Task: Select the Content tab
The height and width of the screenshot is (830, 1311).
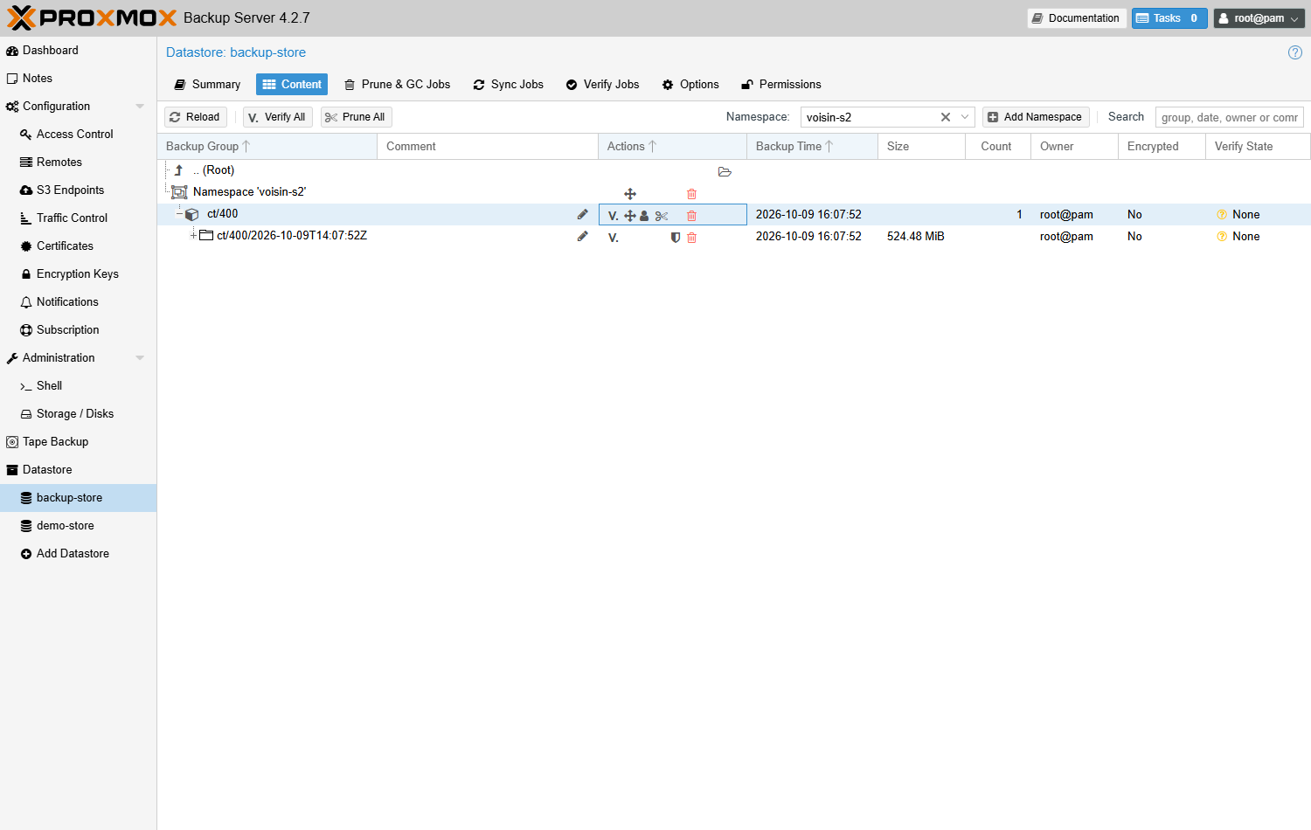Action: click(292, 85)
